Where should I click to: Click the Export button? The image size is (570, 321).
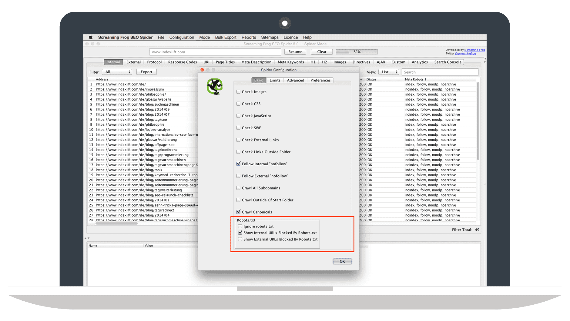[x=146, y=72]
